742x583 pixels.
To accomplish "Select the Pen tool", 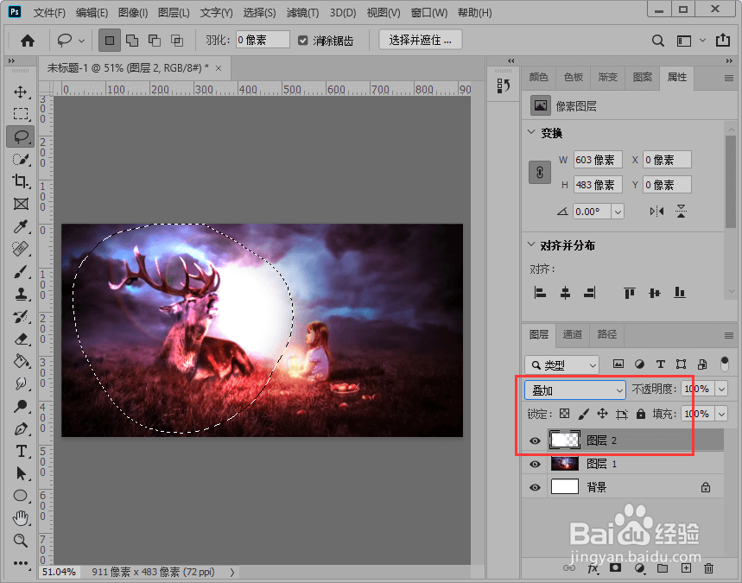I will coord(21,428).
